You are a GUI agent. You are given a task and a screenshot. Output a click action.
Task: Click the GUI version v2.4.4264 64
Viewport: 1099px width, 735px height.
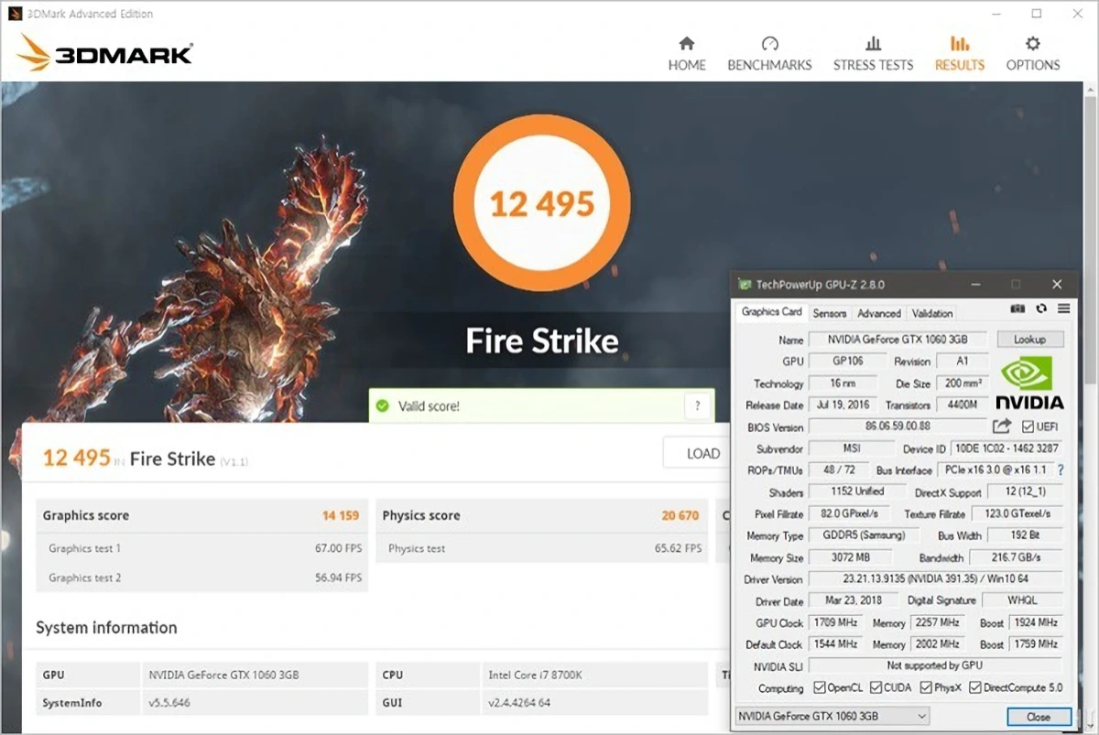(x=519, y=703)
